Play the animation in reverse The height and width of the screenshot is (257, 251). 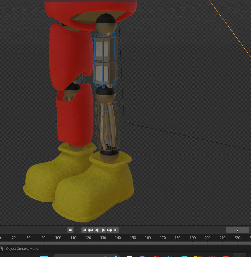click(x=97, y=230)
